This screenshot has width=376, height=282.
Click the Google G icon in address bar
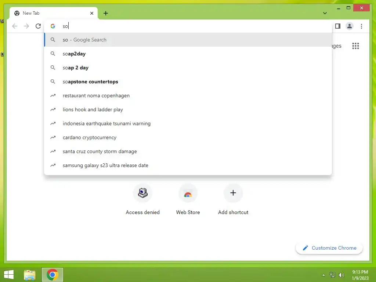pos(53,26)
